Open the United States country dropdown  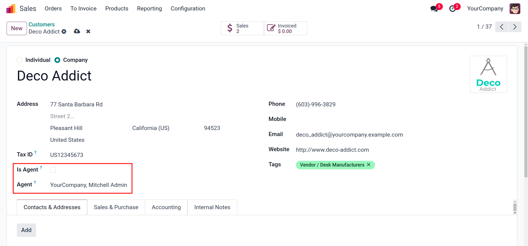(x=67, y=140)
